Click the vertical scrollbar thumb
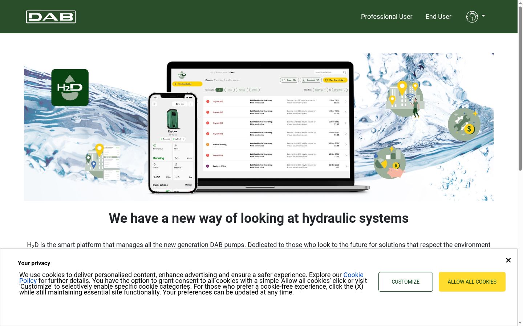523x326 pixels. 520,88
